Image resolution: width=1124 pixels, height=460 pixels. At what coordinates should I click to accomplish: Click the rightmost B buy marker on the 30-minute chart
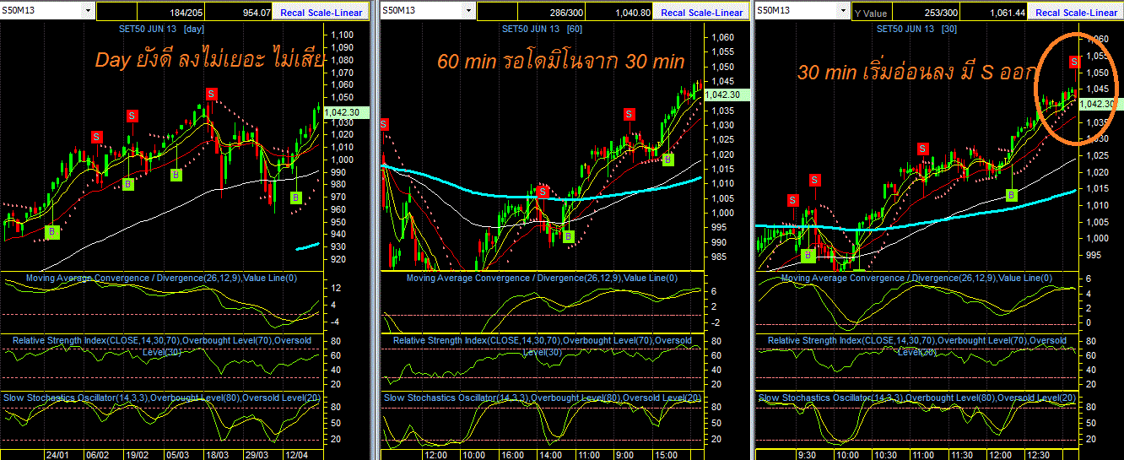coord(1012,195)
